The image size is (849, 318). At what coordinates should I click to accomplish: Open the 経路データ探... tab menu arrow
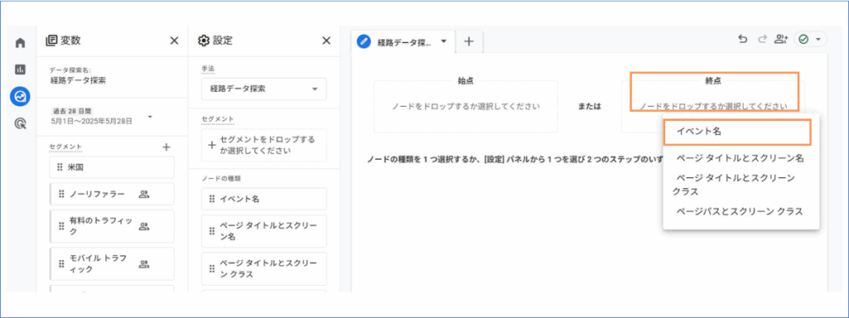coord(444,41)
